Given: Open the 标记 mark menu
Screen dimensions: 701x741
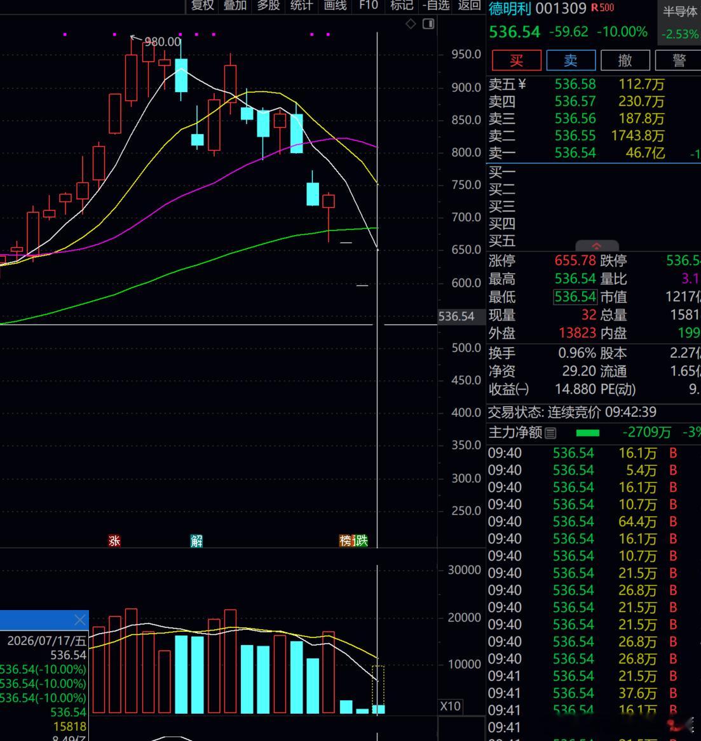Looking at the screenshot, I should (401, 6).
